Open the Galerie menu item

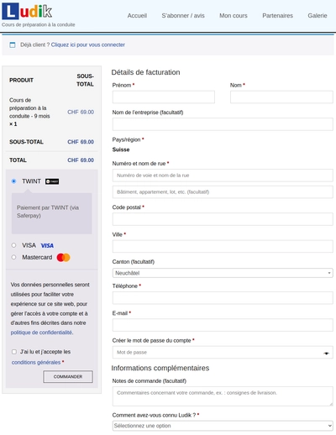click(x=318, y=16)
